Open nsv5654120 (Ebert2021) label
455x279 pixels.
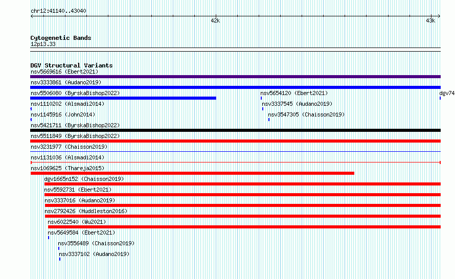pos(294,93)
